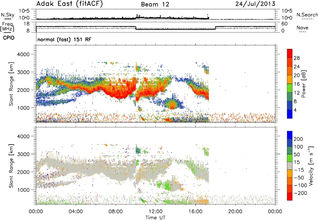Click the 'Adak East (fitACF)' title text
This screenshot has height=220, width=318.
(70, 4)
